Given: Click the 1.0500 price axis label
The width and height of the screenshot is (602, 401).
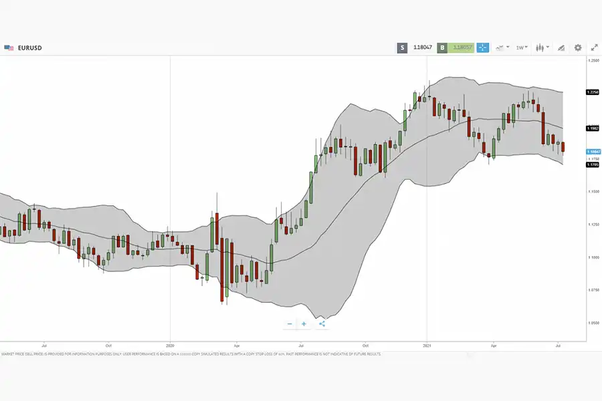Looking at the screenshot, I should pyautogui.click(x=593, y=323).
